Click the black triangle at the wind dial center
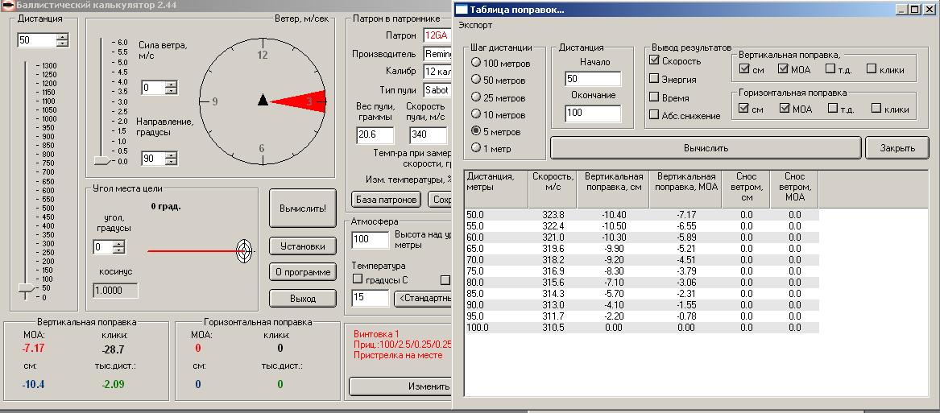 coord(262,100)
